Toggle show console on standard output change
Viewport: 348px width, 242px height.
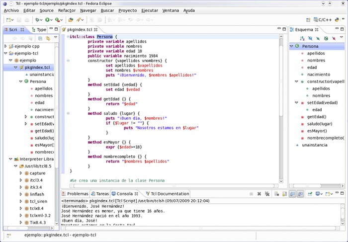tap(292, 194)
